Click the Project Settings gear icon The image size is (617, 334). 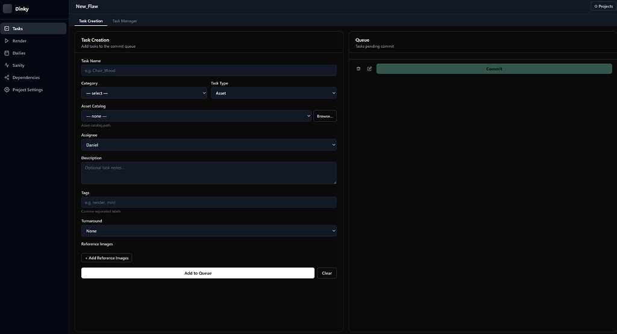coord(7,89)
